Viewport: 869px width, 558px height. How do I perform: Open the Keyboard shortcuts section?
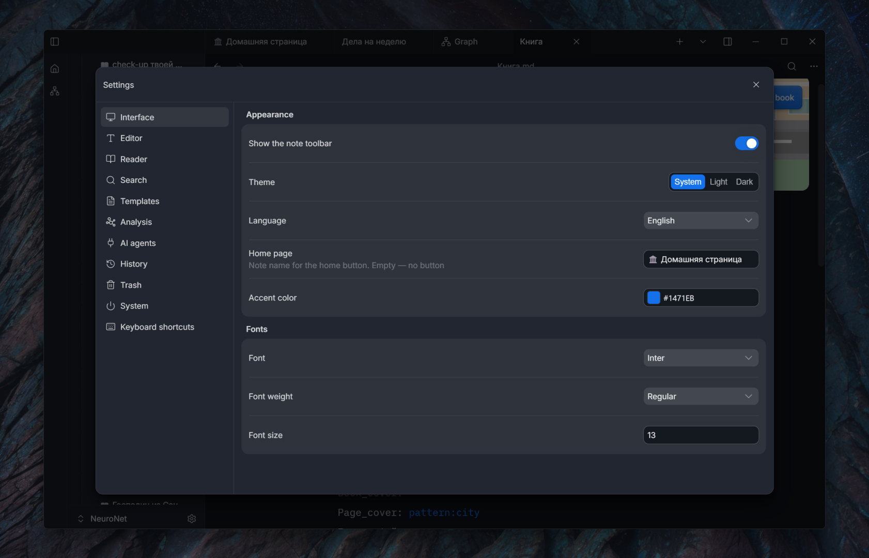click(165, 327)
